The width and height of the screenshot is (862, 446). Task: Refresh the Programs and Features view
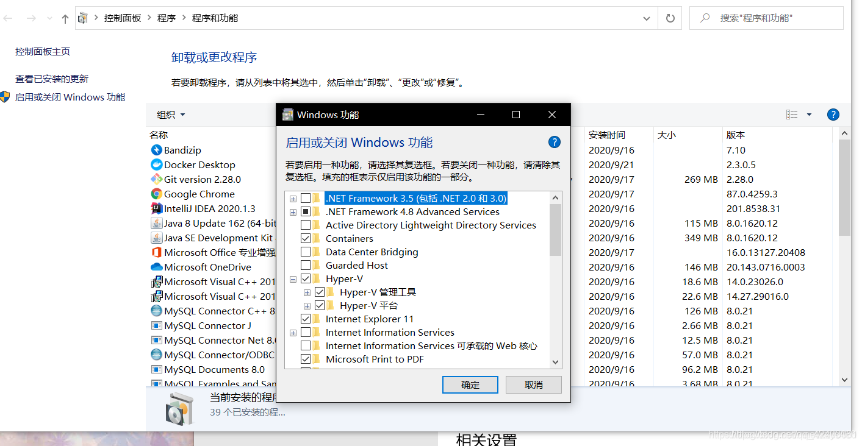pos(670,18)
